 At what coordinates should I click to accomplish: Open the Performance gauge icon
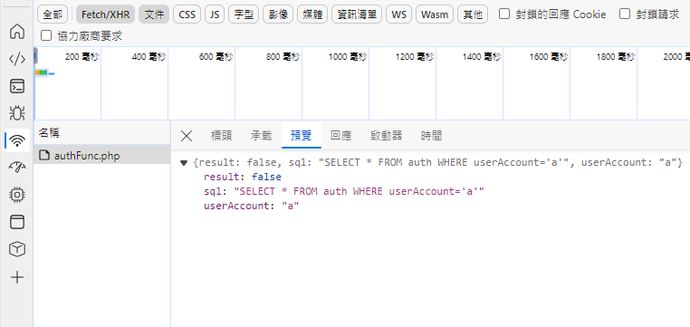point(16,168)
